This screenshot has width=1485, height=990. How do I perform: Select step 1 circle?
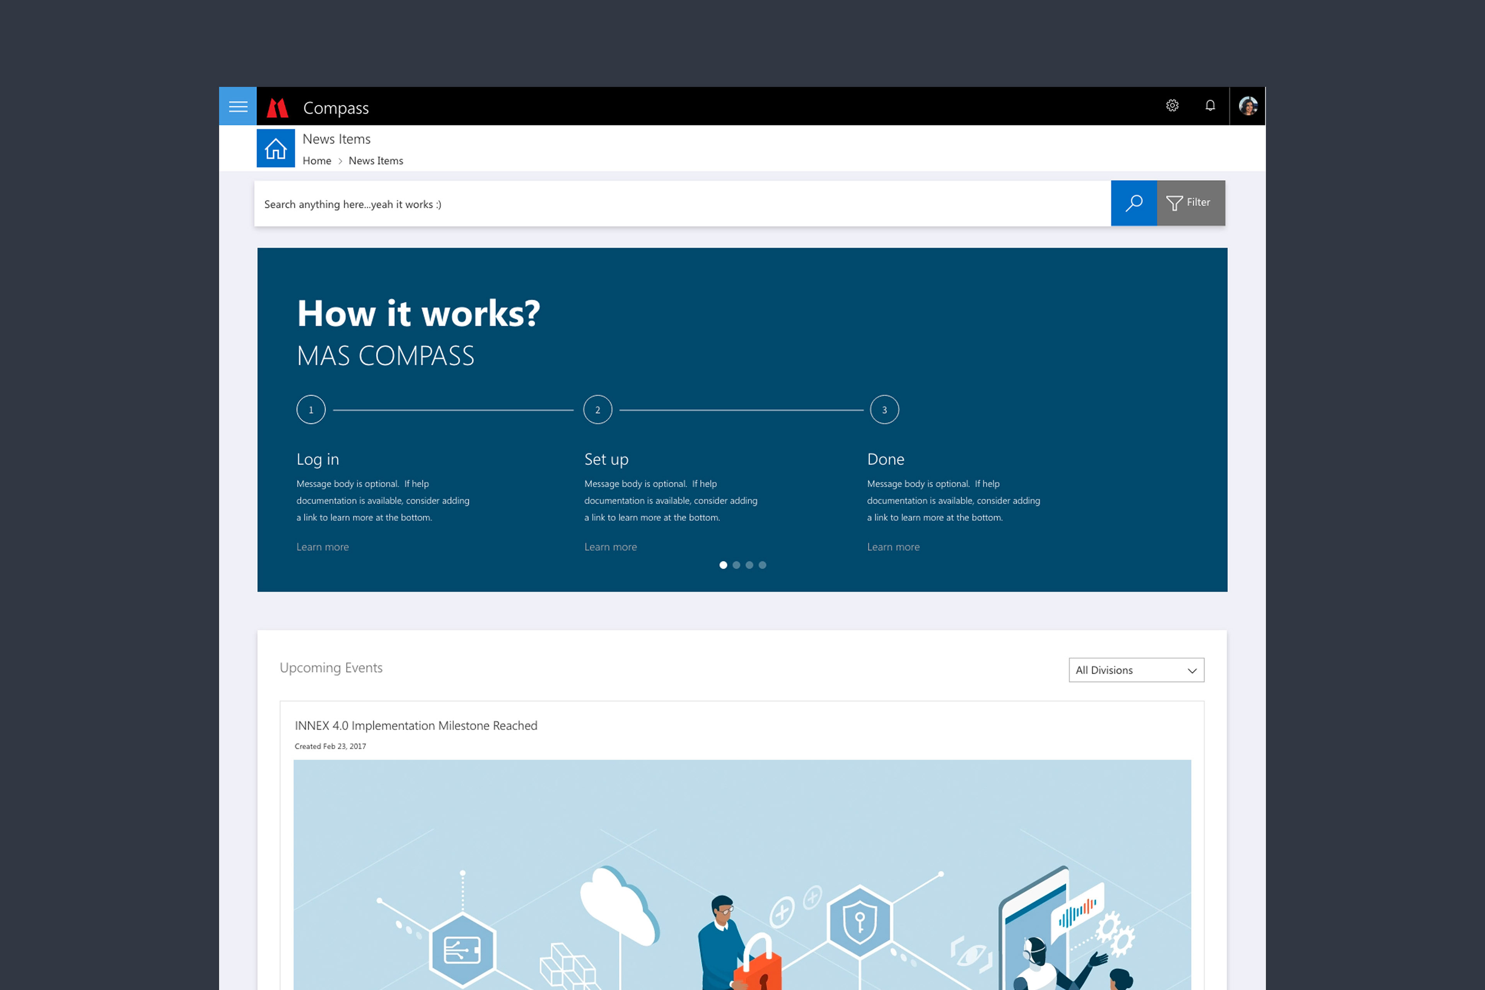point(311,410)
